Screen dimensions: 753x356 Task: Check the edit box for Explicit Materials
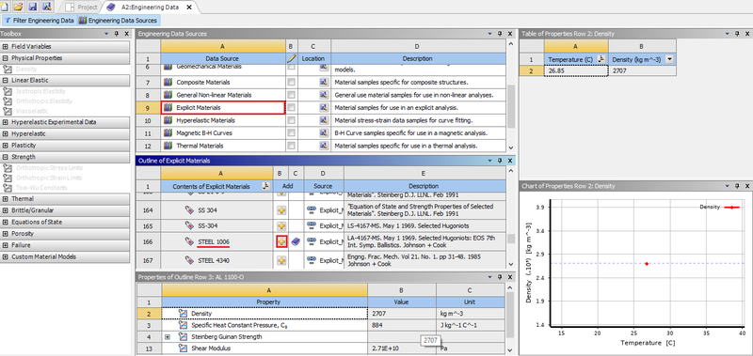point(291,108)
